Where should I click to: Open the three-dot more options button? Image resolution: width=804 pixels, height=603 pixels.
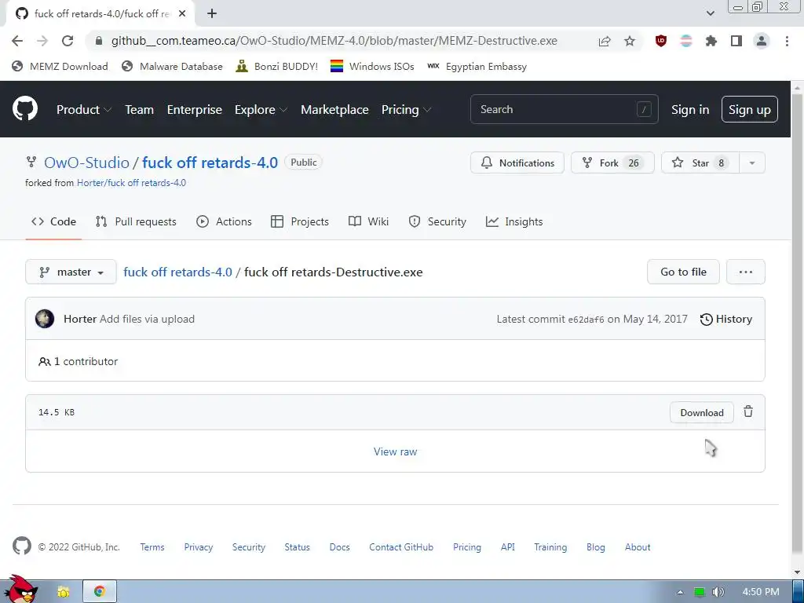pyautogui.click(x=746, y=272)
